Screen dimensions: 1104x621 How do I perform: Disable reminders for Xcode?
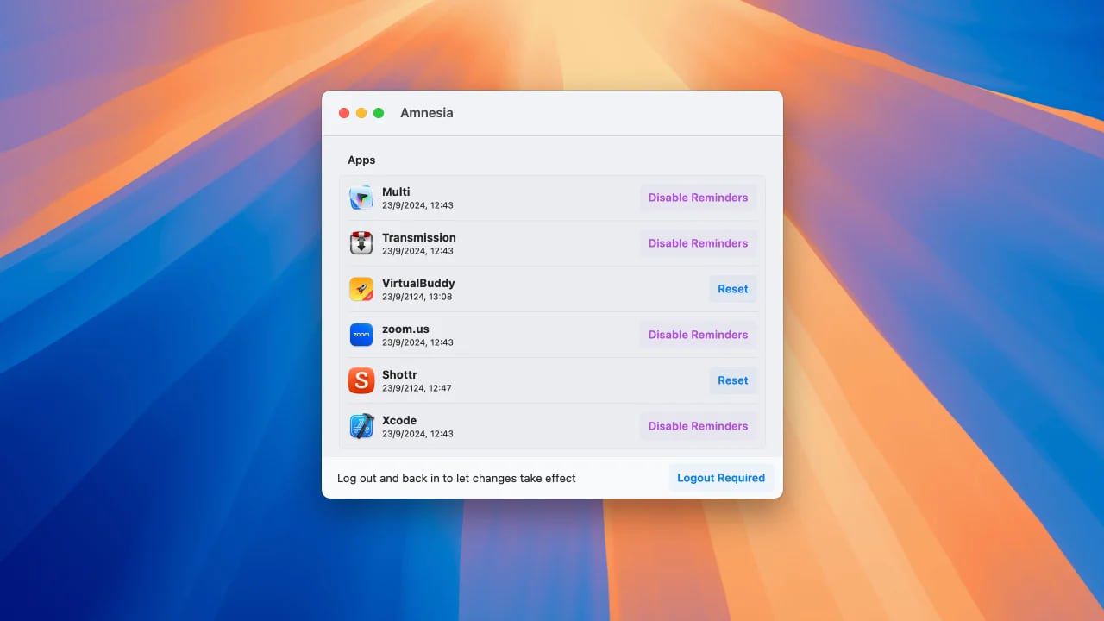click(x=698, y=426)
